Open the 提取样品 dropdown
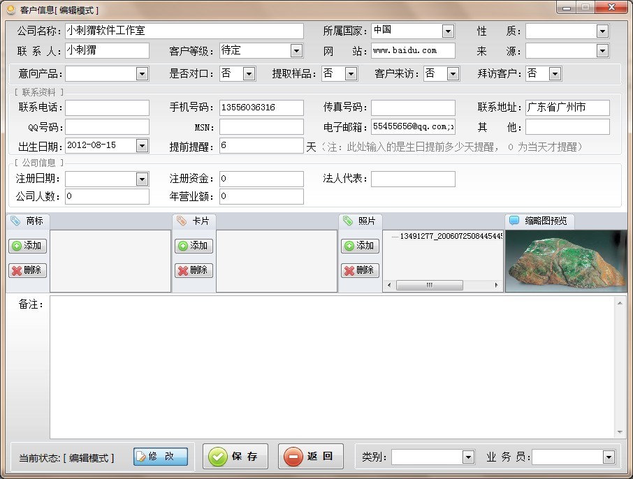The width and height of the screenshot is (633, 479). 351,74
